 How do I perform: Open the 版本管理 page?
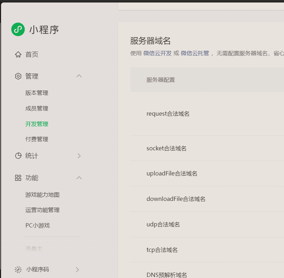(x=36, y=93)
